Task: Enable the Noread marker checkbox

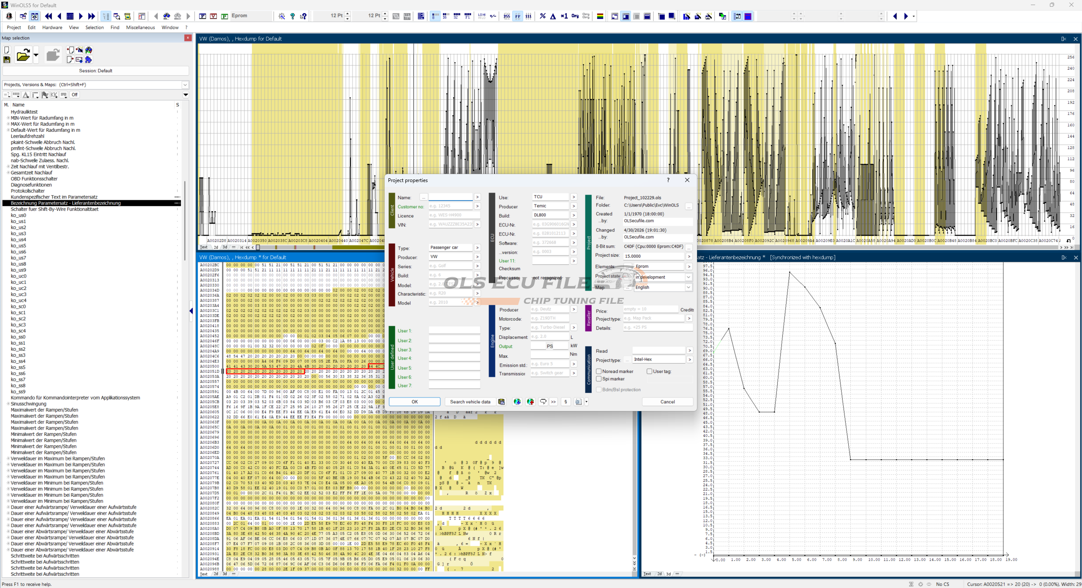Action: pyautogui.click(x=599, y=371)
